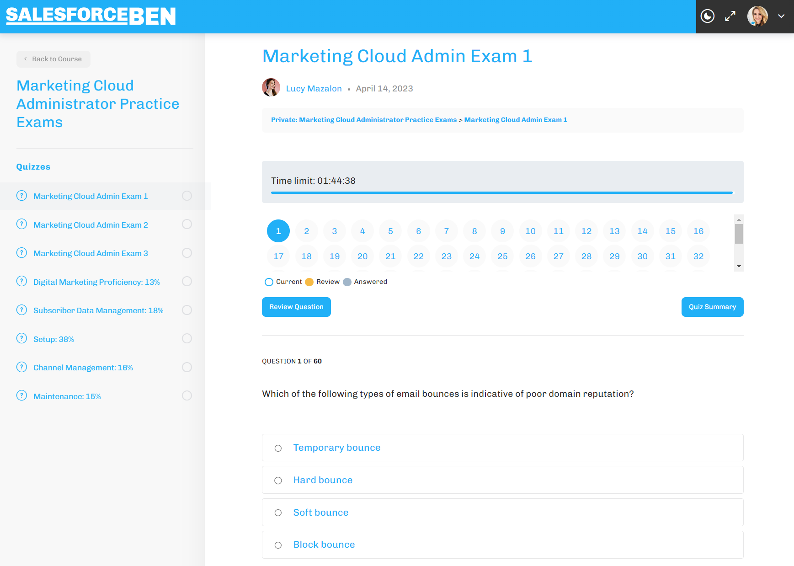794x566 pixels.
Task: Go back using Back to Course button
Action: pos(53,59)
